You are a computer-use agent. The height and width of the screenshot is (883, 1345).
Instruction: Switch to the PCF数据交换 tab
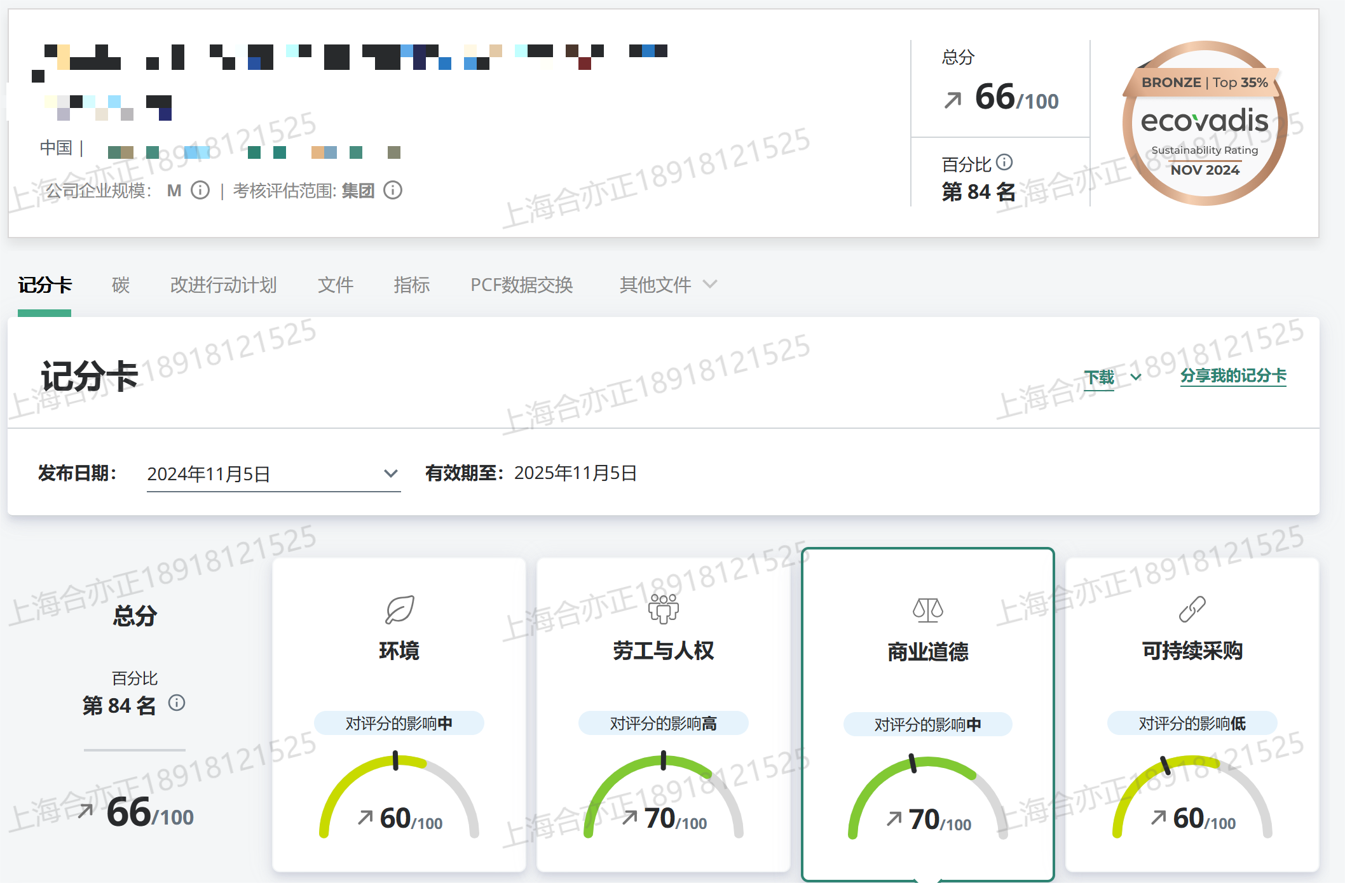pos(521,285)
